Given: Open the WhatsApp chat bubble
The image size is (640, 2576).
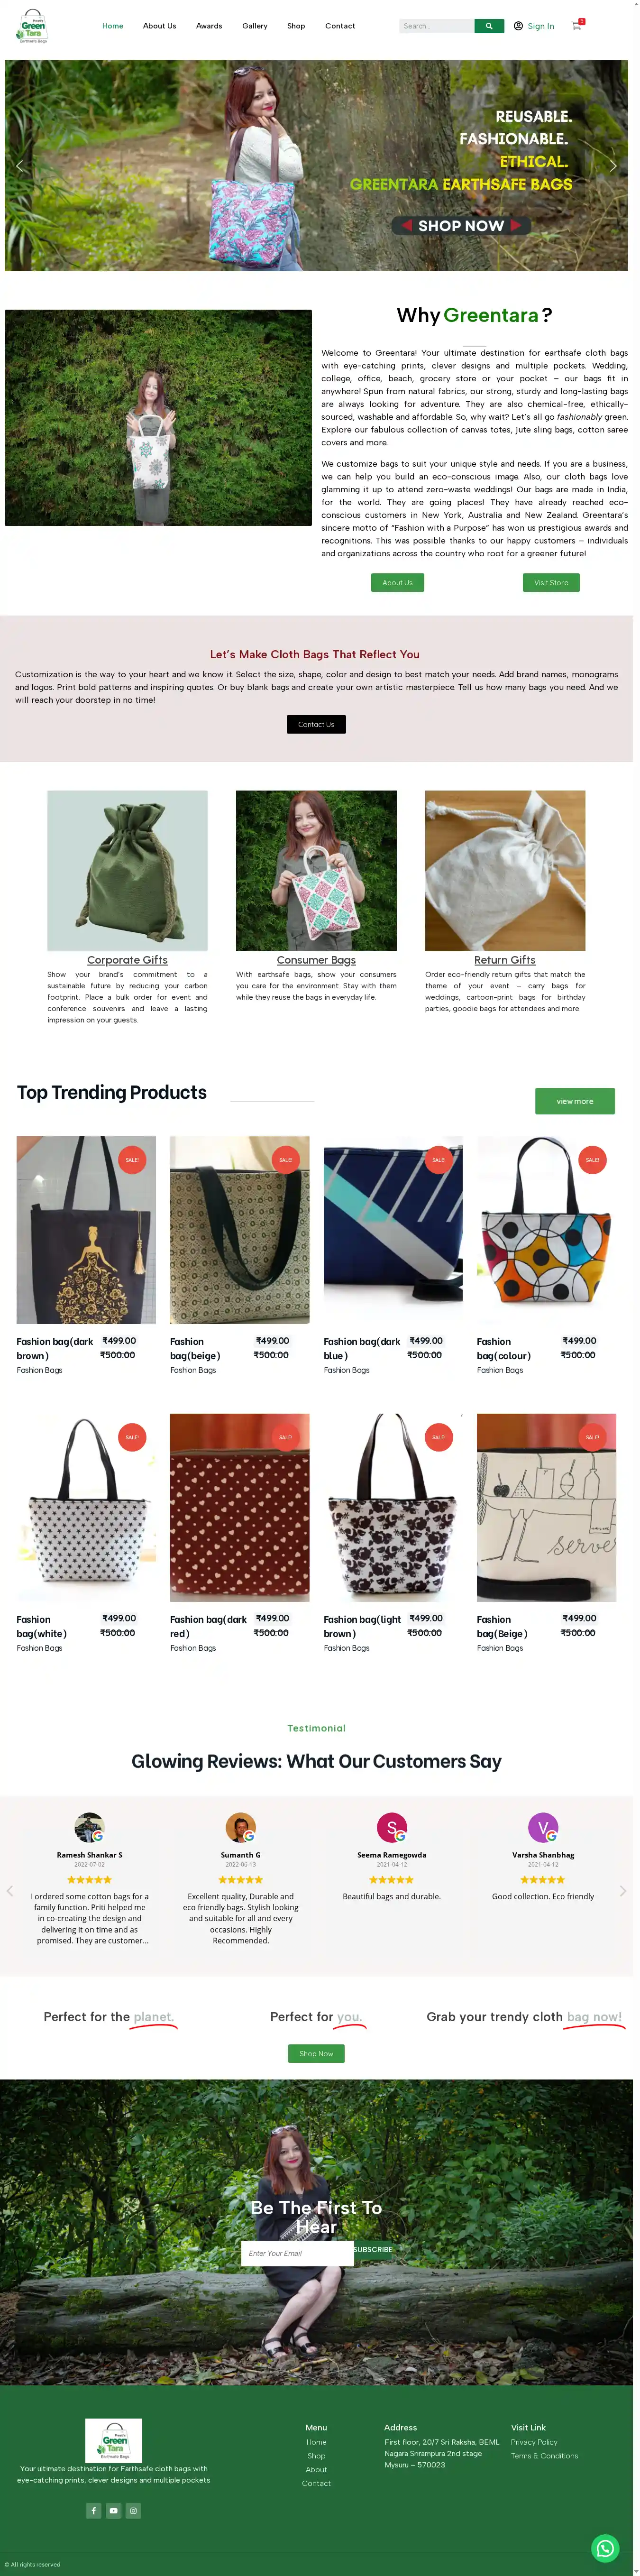Looking at the screenshot, I should click(605, 2547).
